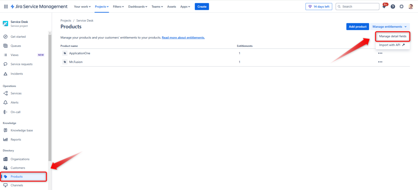Open the app grid launcher
Image resolution: width=418 pixels, height=190 pixels.
pos(5,6)
